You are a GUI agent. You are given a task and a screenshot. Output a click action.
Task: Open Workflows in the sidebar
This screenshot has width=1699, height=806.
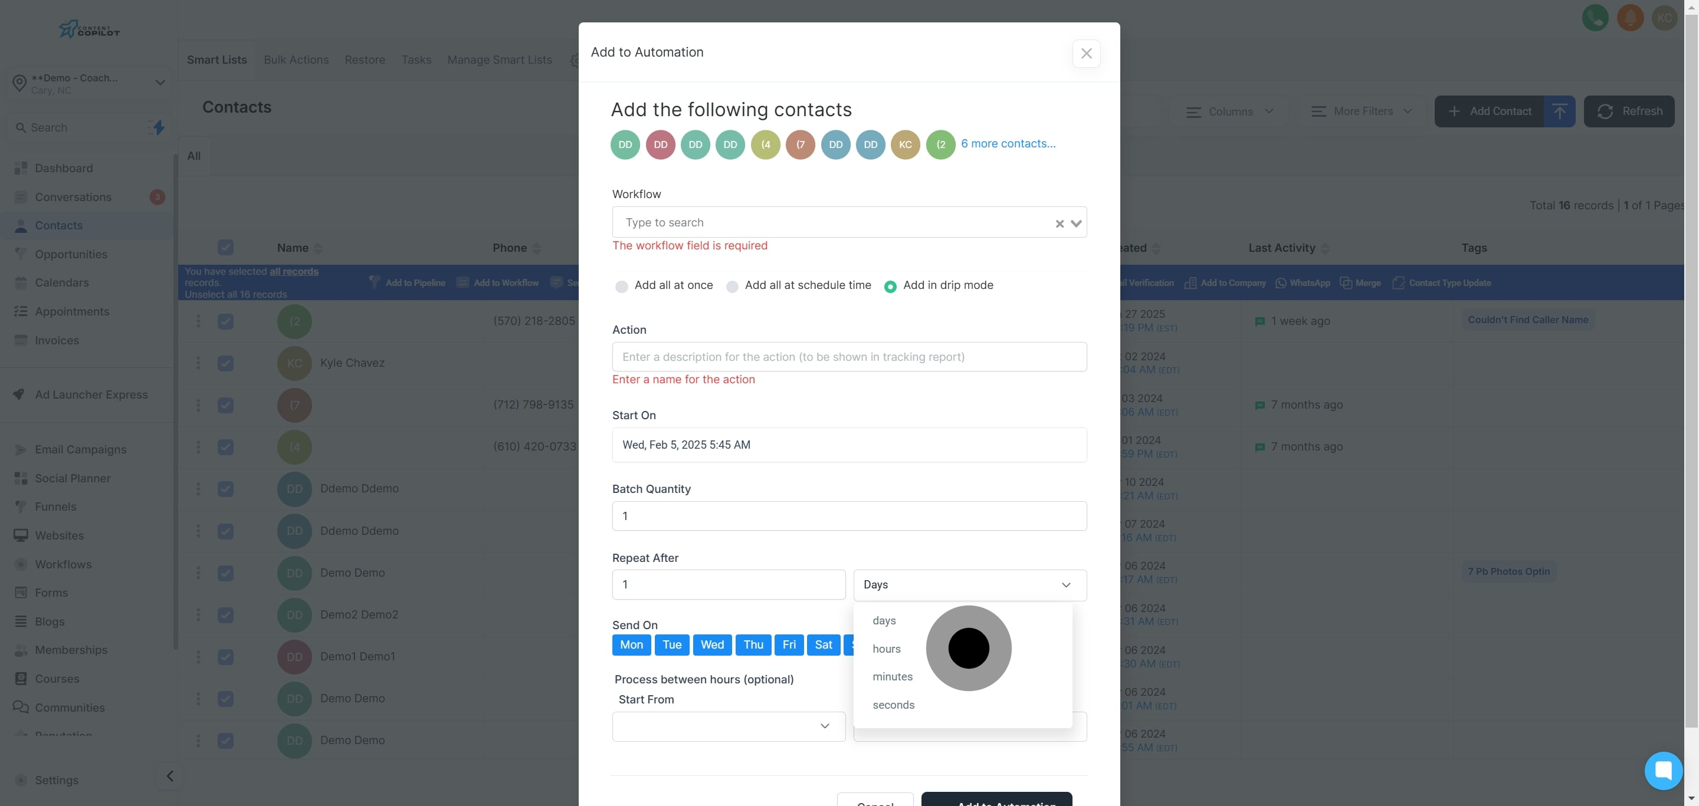tap(63, 564)
